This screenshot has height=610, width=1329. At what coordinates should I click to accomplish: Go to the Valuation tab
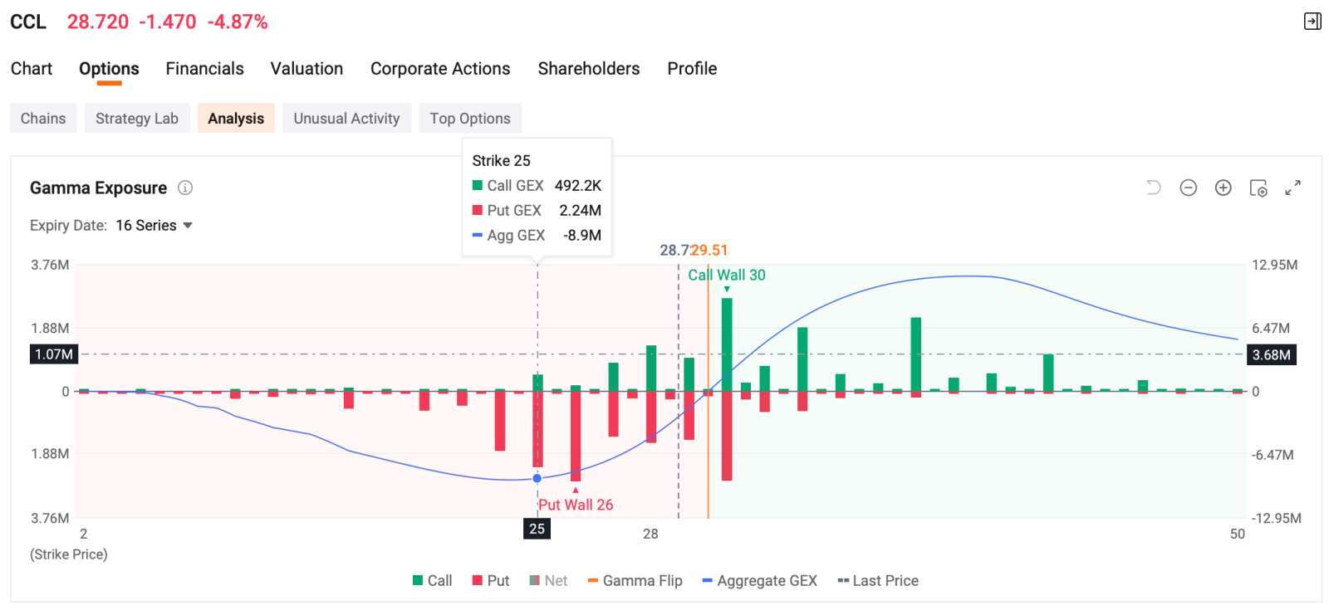307,69
